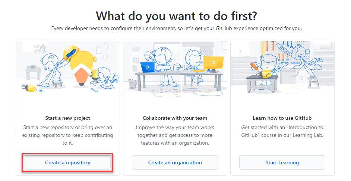Click the Introduction to GitHub course description
351x181 pixels.
click(x=282, y=131)
